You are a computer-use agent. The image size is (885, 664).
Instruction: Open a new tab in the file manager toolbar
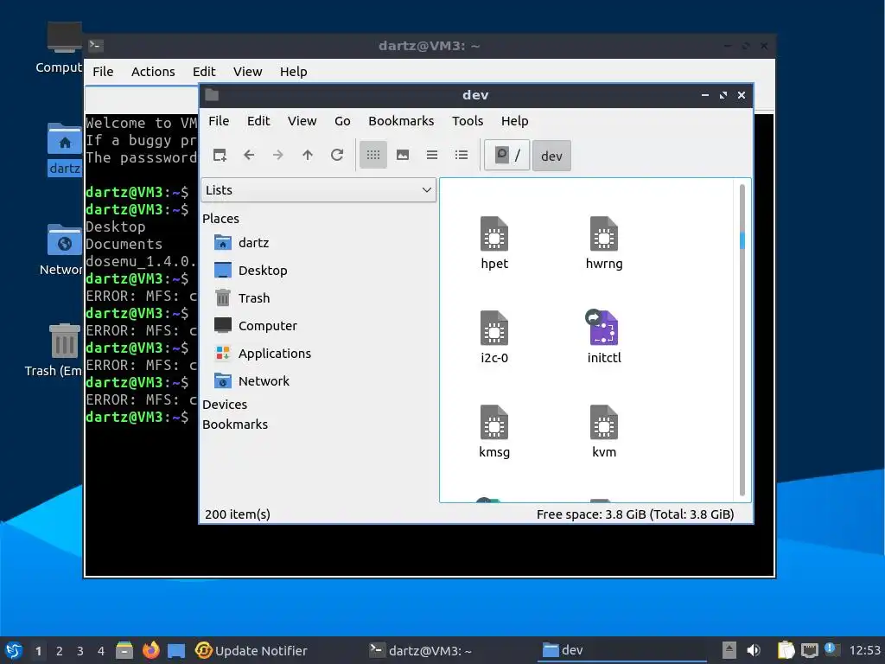(x=220, y=155)
